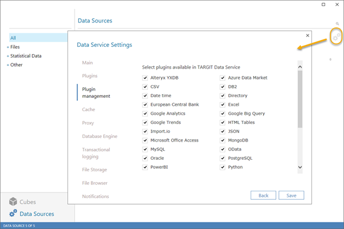This screenshot has width=344, height=229.
Task: Uncheck the Python plugin
Action: 223,167
